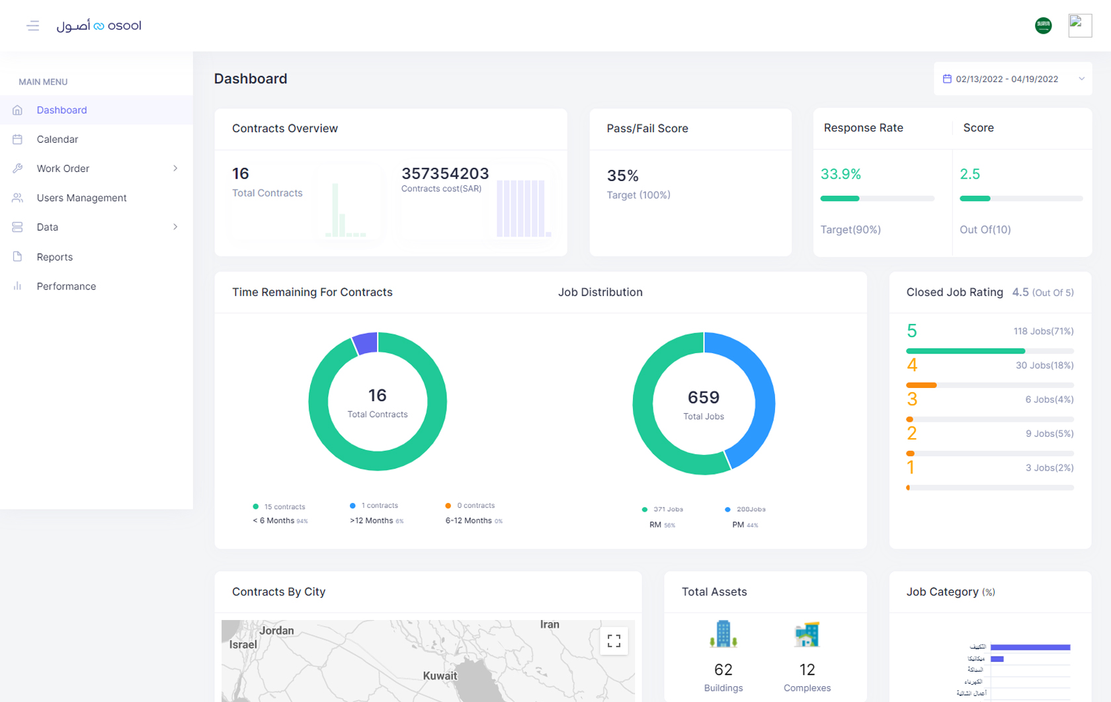Click the Performance bar-chart icon
The width and height of the screenshot is (1111, 702).
(18, 286)
